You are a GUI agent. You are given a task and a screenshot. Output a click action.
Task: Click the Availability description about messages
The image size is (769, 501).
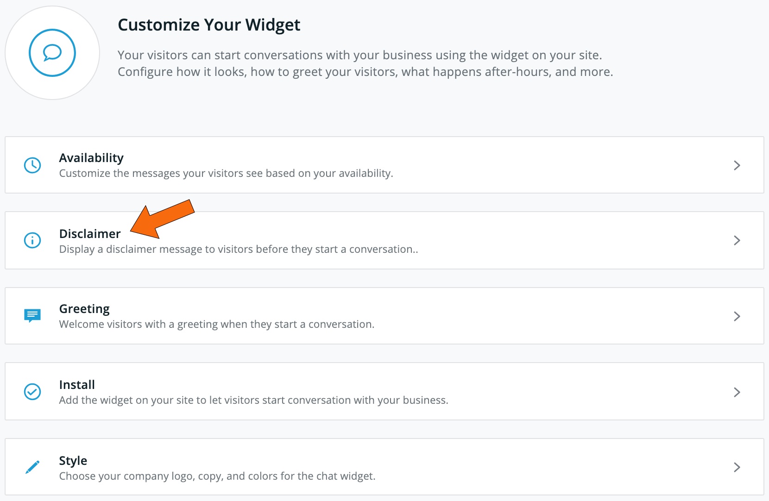[x=226, y=173]
